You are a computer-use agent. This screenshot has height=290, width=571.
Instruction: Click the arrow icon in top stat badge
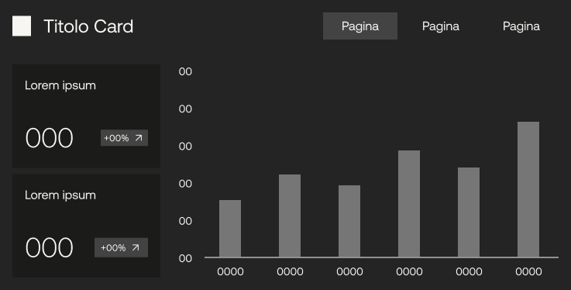pyautogui.click(x=139, y=138)
